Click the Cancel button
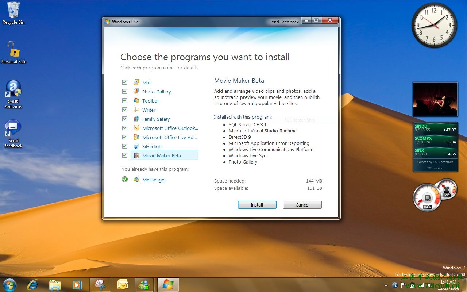 point(302,205)
